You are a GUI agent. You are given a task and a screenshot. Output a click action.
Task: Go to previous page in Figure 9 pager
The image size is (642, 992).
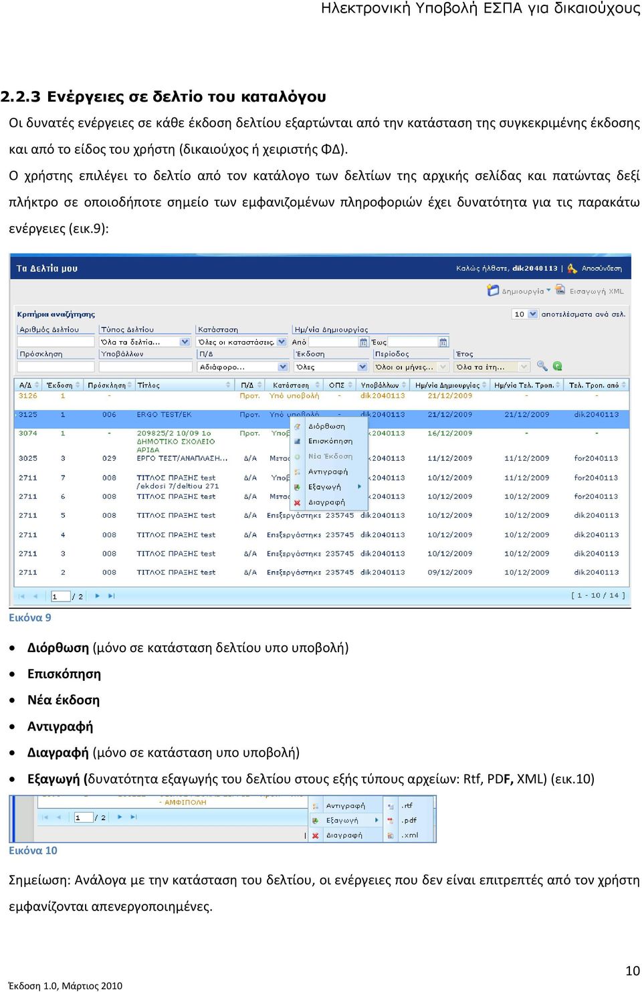click(35, 595)
